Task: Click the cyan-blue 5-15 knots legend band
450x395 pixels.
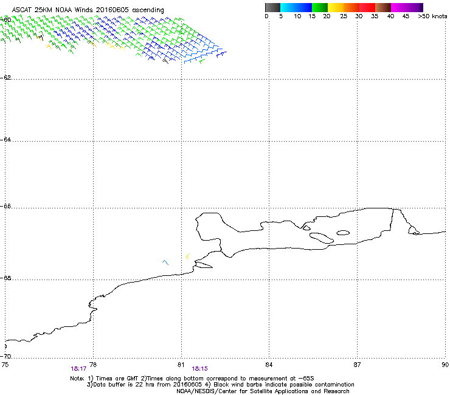Action: click(296, 7)
